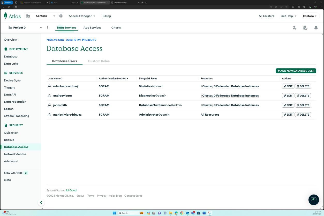Screen dimensions: 324x216
Task: Expand the Project 0 selector
Action: click(x=41, y=27)
